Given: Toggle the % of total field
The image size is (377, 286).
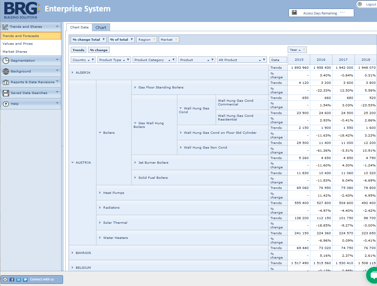Looking at the screenshot, I should (119, 39).
